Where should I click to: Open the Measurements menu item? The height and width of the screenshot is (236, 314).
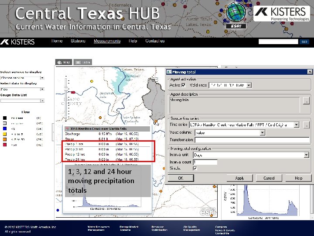(107, 41)
